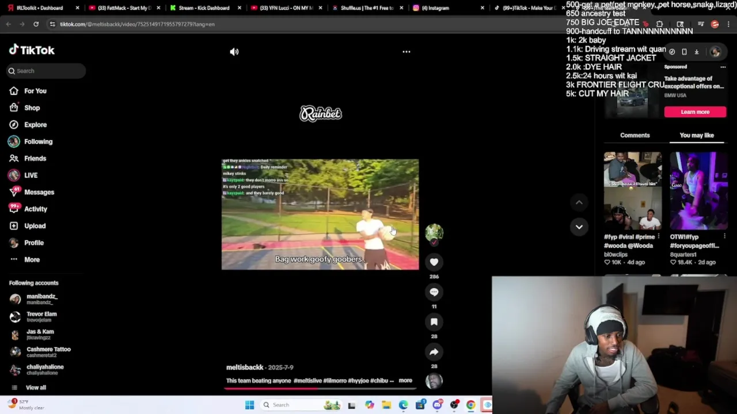
Task: Reload the page
Action: [x=36, y=24]
